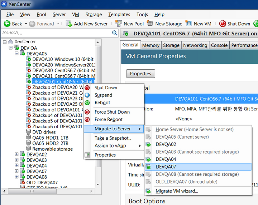Migrate VM to DEVQA07
Image resolution: width=258 pixels, height=205 pixels.
click(x=198, y=167)
